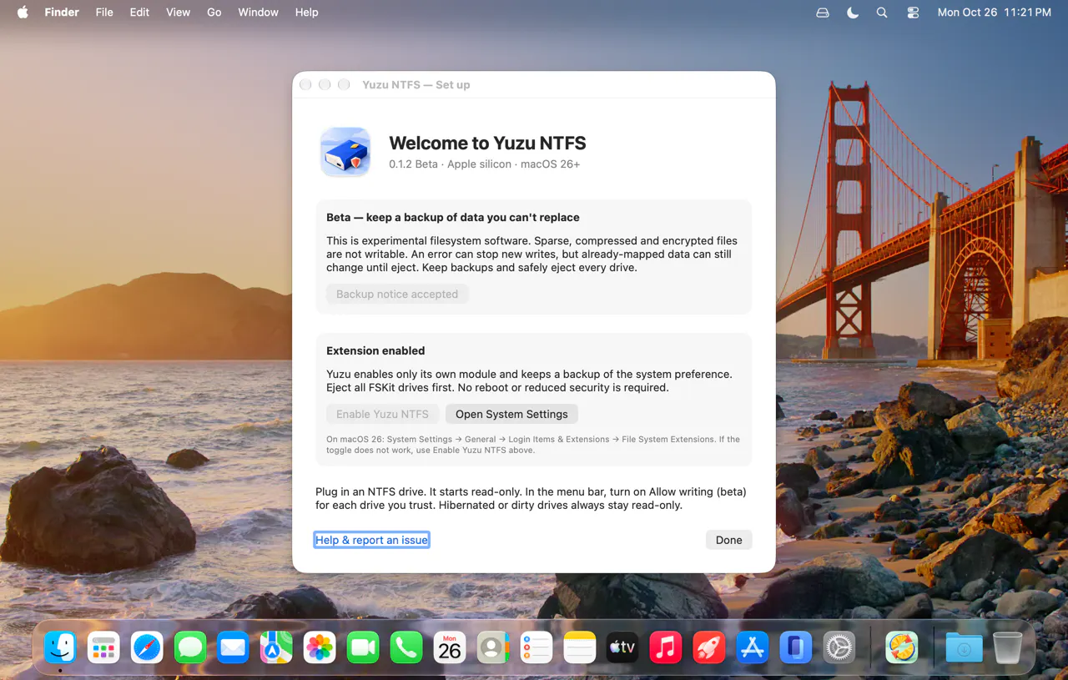
Task: Click the Yuzu NTFS app icon in the setup window
Action: (345, 152)
